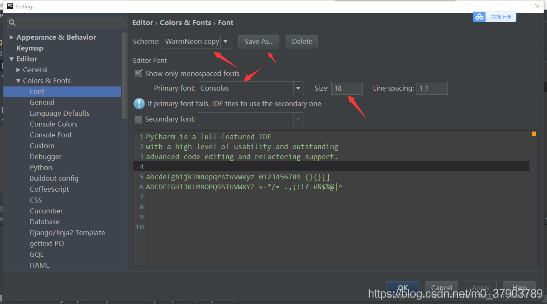Image resolution: width=547 pixels, height=304 pixels.
Task: Enable the Secondary font checkbox
Action: coord(138,119)
